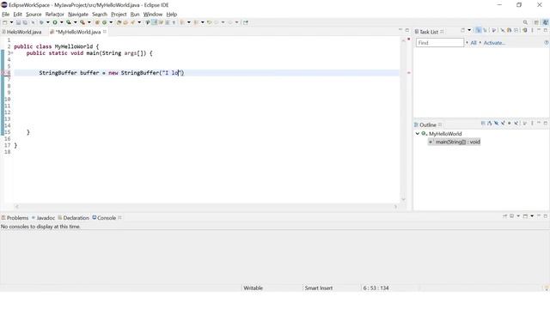The image size is (550, 309).
Task: Open the New dropdown arrow
Action: pyautogui.click(x=11, y=22)
